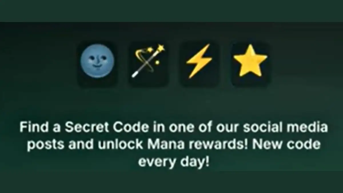The image size is (343, 193).
Task: Pick the yellow star emoji
Action: [250, 60]
